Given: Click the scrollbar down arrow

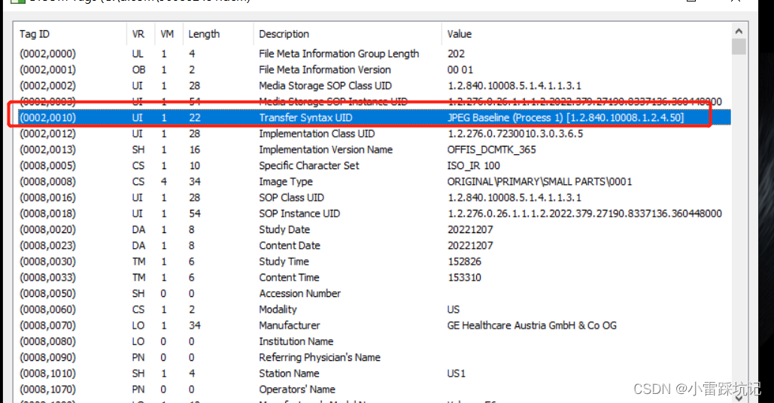Looking at the screenshot, I should tap(739, 398).
